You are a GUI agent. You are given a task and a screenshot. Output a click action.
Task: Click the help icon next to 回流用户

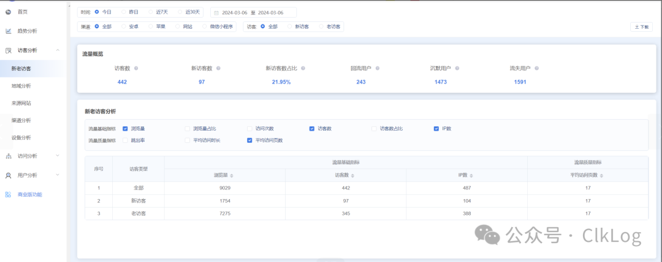[378, 68]
